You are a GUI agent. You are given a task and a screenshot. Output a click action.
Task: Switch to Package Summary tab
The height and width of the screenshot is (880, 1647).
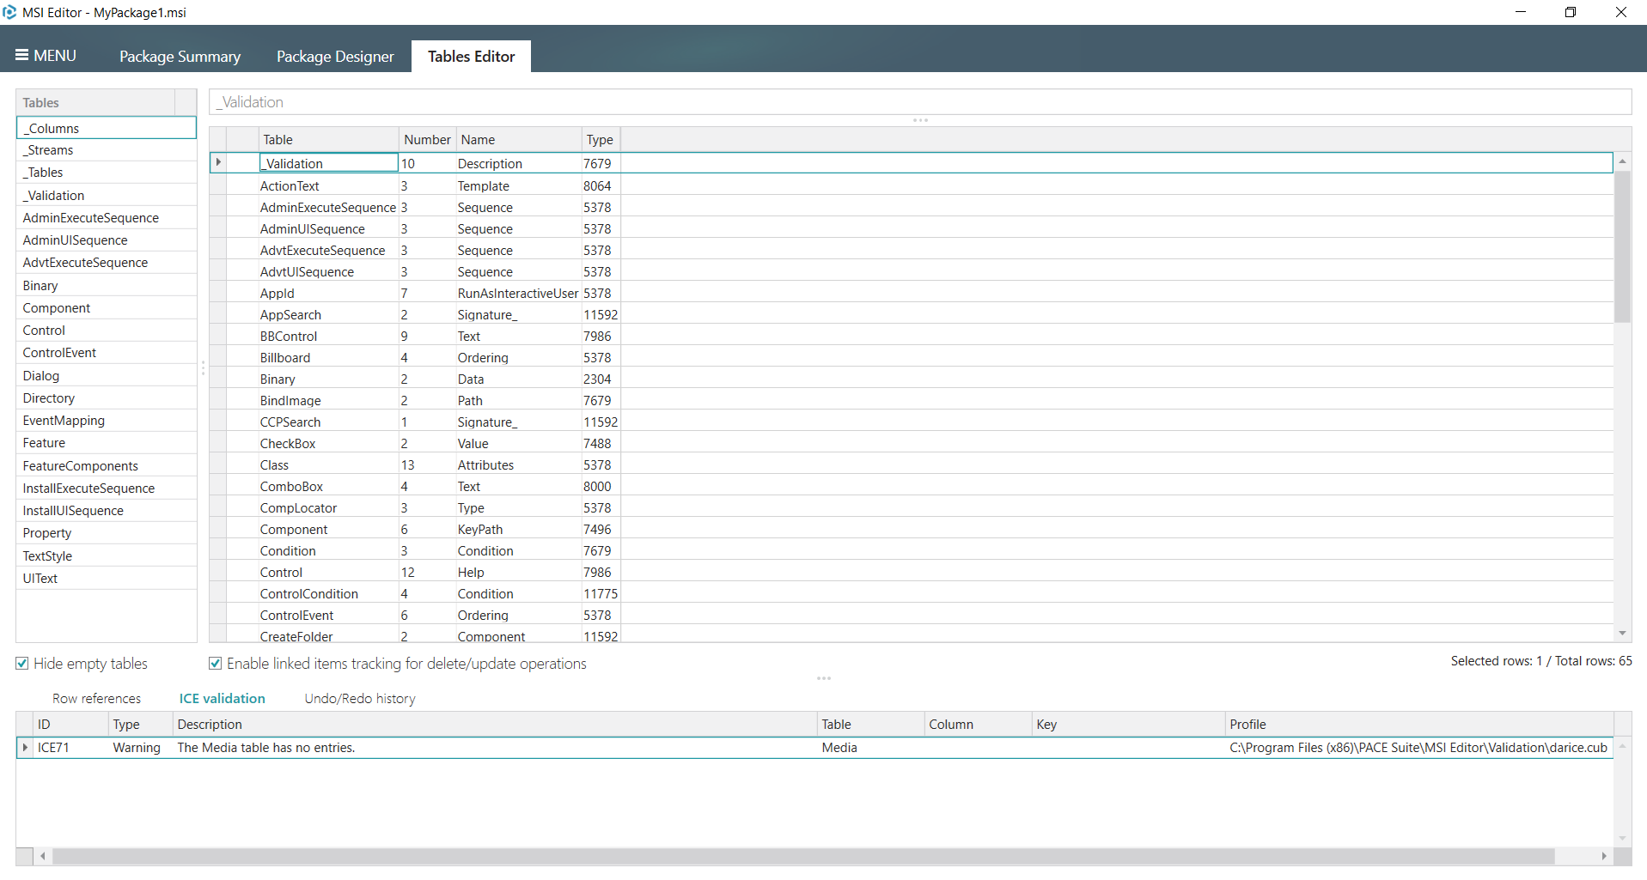[x=180, y=57]
